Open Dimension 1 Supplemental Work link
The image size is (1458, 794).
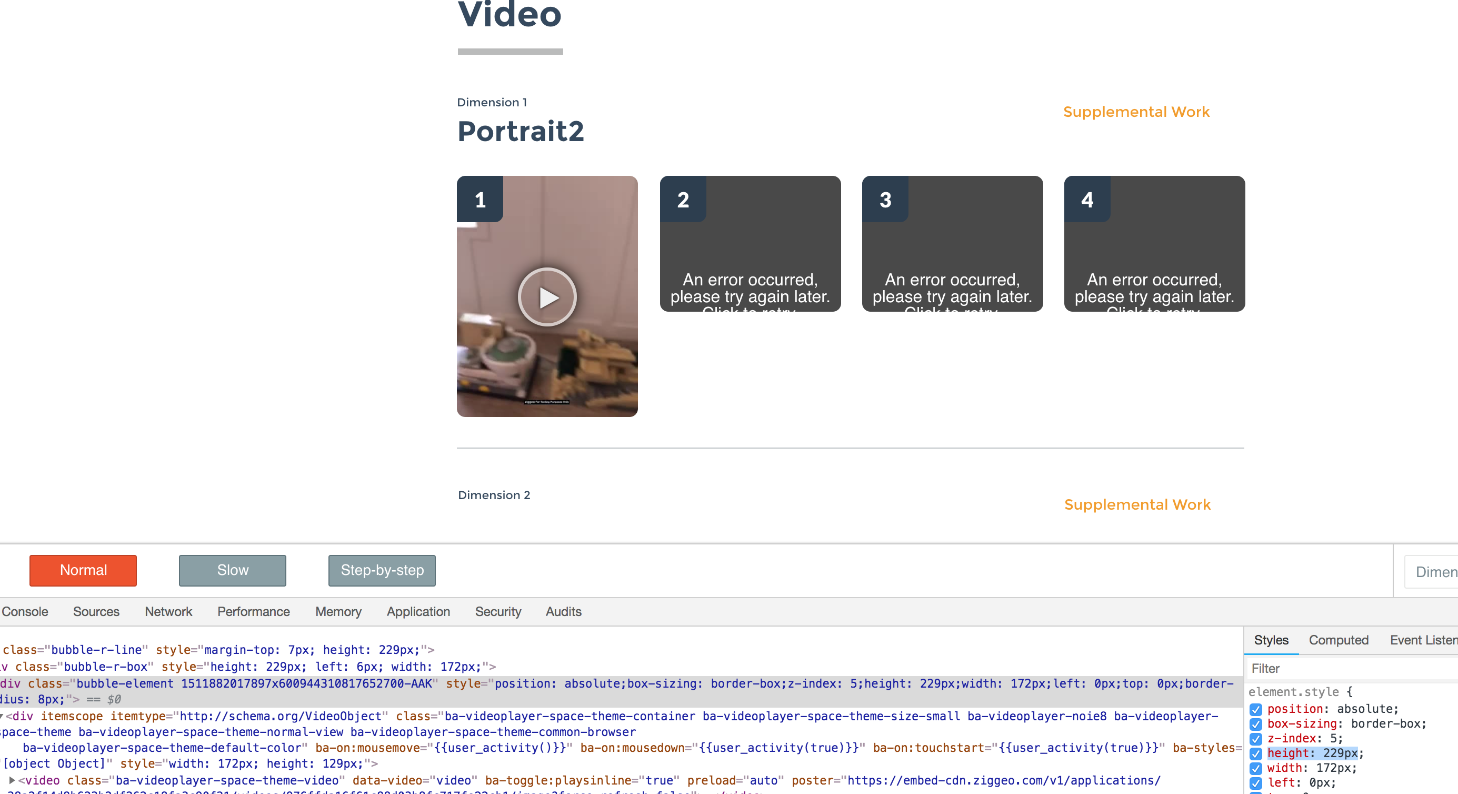tap(1136, 112)
